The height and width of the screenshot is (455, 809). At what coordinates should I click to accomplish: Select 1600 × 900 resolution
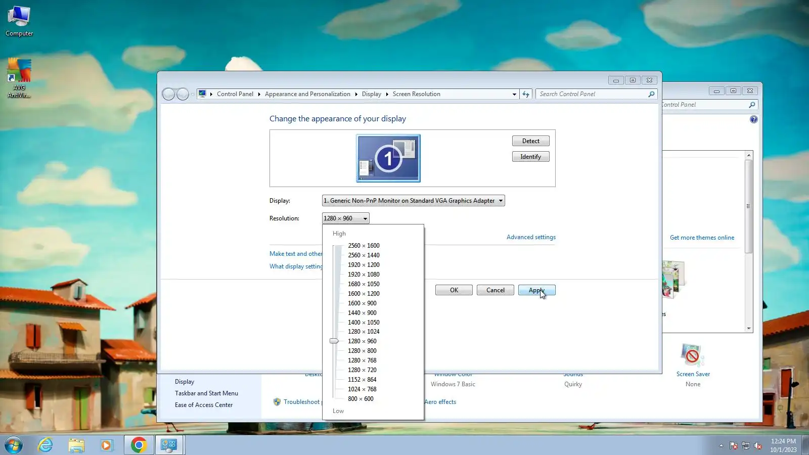pos(362,303)
